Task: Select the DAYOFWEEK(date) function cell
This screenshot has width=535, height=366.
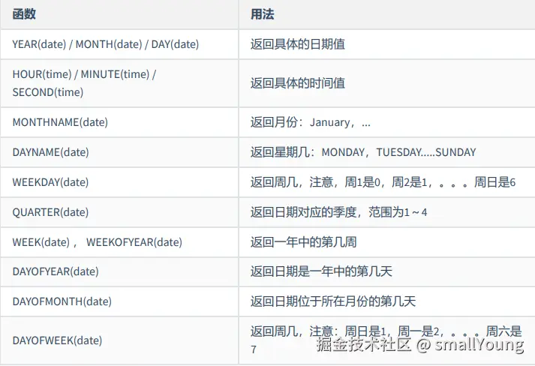Action: click(x=57, y=340)
